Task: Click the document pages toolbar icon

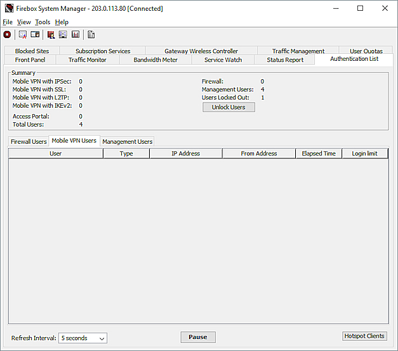Action: coord(91,34)
